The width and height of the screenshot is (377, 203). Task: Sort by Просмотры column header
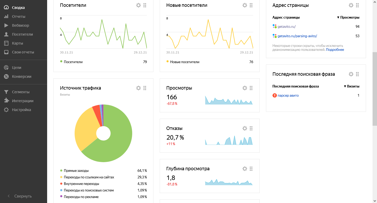[x=348, y=18]
